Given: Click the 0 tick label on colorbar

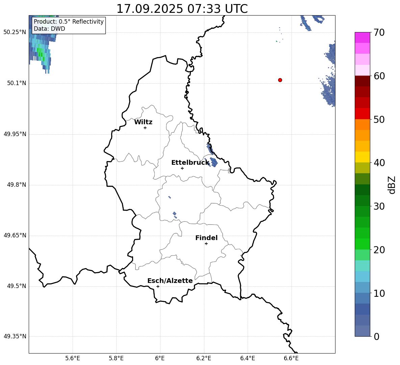Looking at the screenshot, I should coord(377,336).
